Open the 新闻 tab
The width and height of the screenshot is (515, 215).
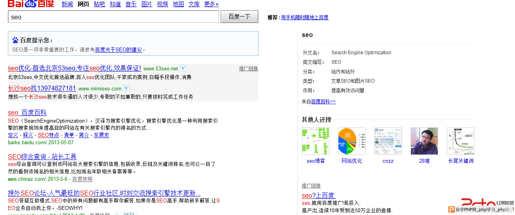(67, 4)
